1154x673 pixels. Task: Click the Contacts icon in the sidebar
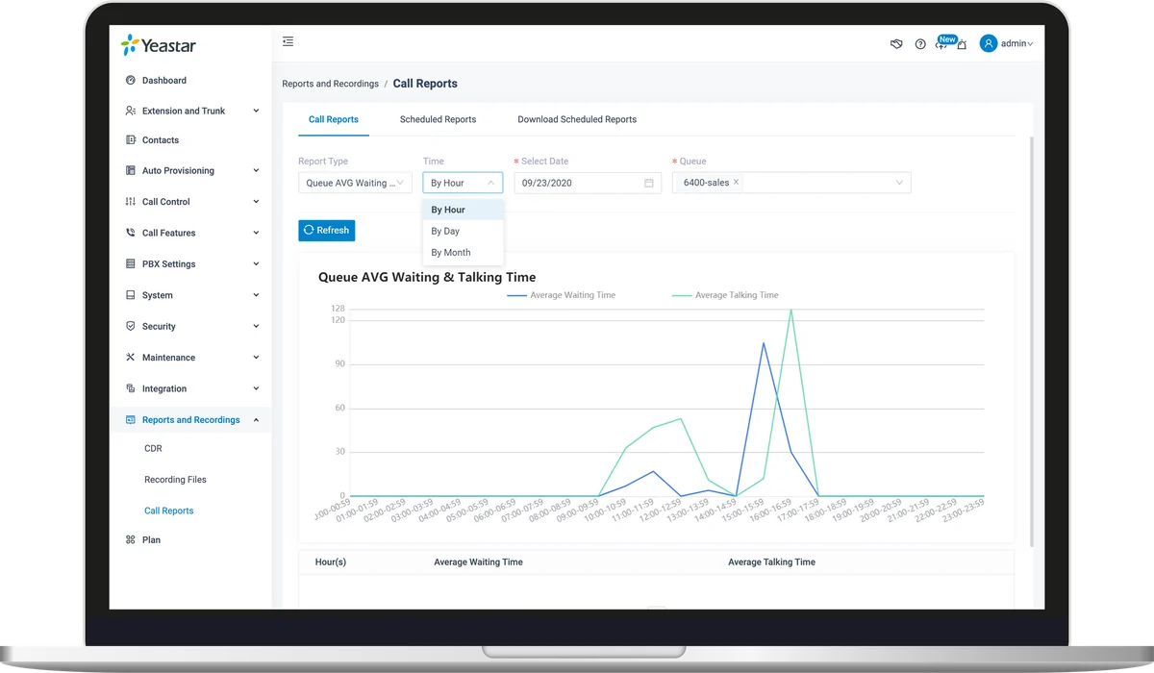pyautogui.click(x=131, y=139)
